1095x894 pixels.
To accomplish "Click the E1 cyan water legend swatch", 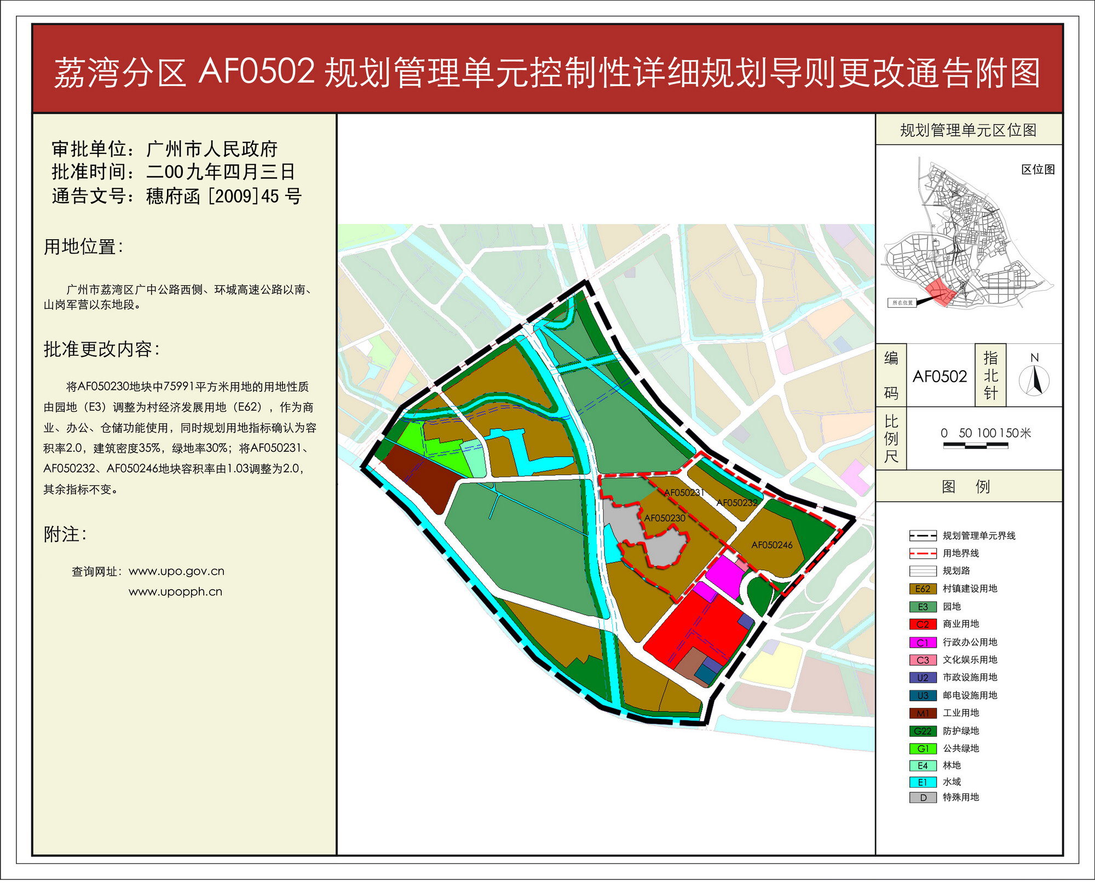I will (x=923, y=782).
